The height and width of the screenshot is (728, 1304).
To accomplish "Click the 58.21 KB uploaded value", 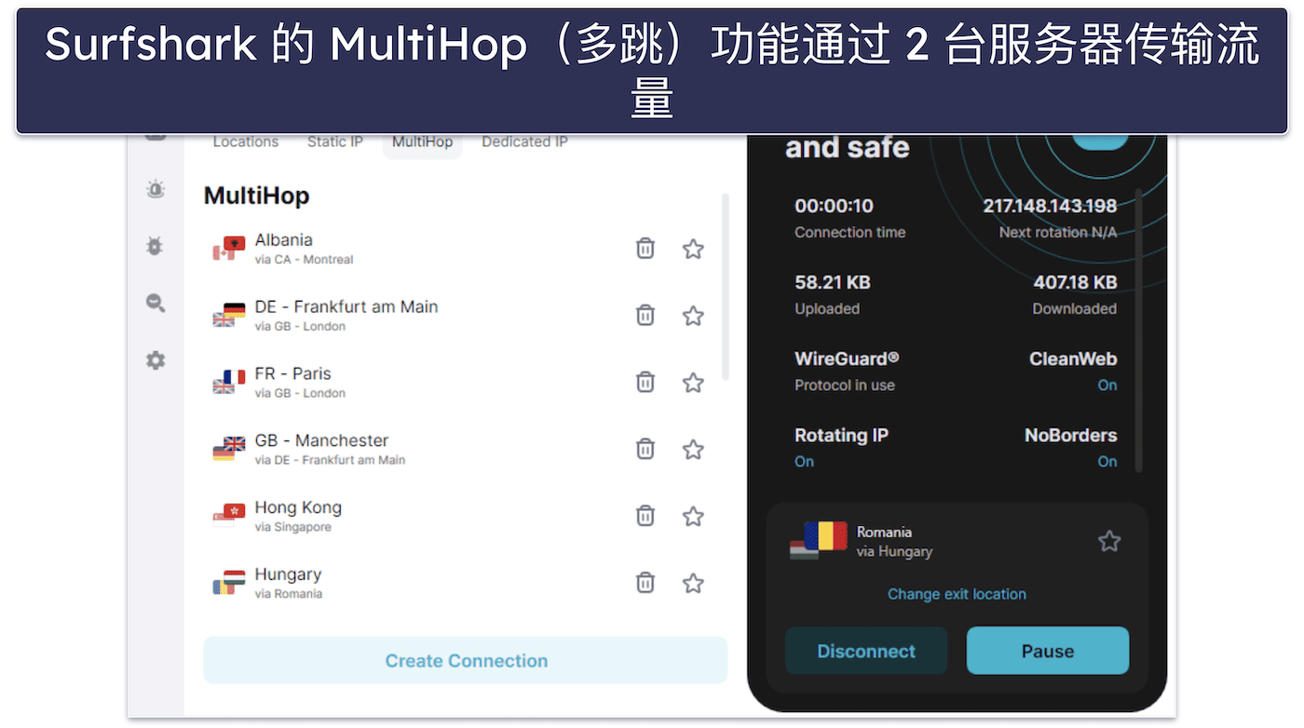I will (x=832, y=282).
